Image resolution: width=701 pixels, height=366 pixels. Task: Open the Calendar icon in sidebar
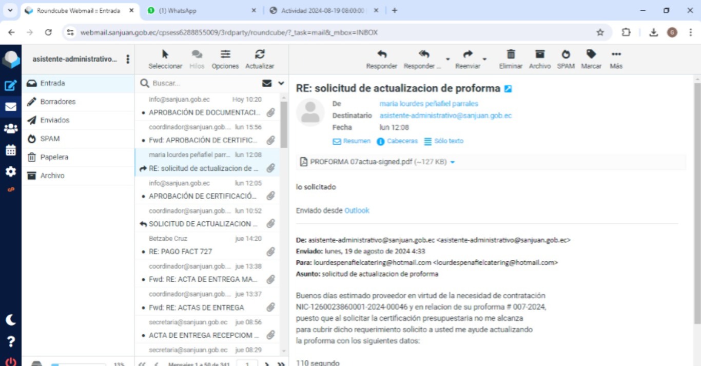[x=10, y=150]
